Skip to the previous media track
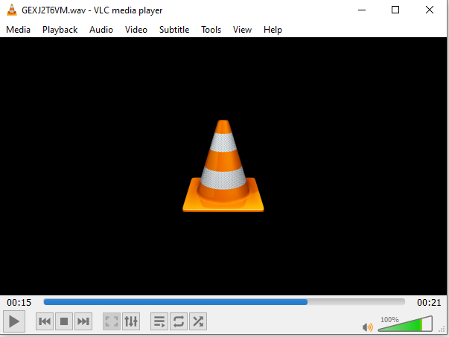The width and height of the screenshot is (449, 337). (x=45, y=321)
